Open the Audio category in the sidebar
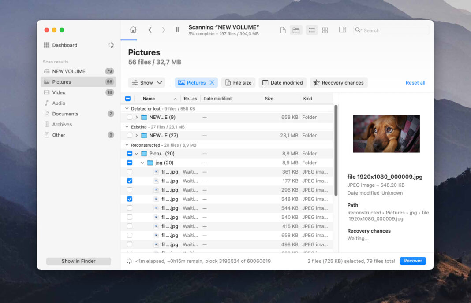Image resolution: width=471 pixels, height=303 pixels. [59, 103]
